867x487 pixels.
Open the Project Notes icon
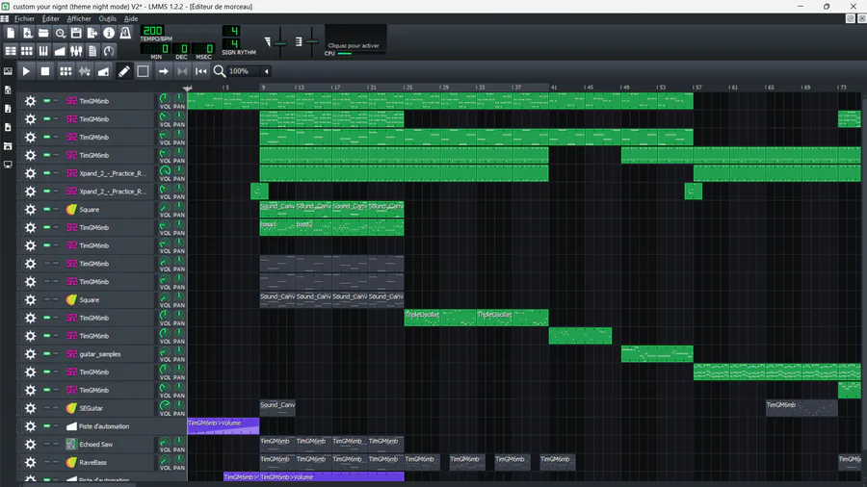[x=92, y=51]
